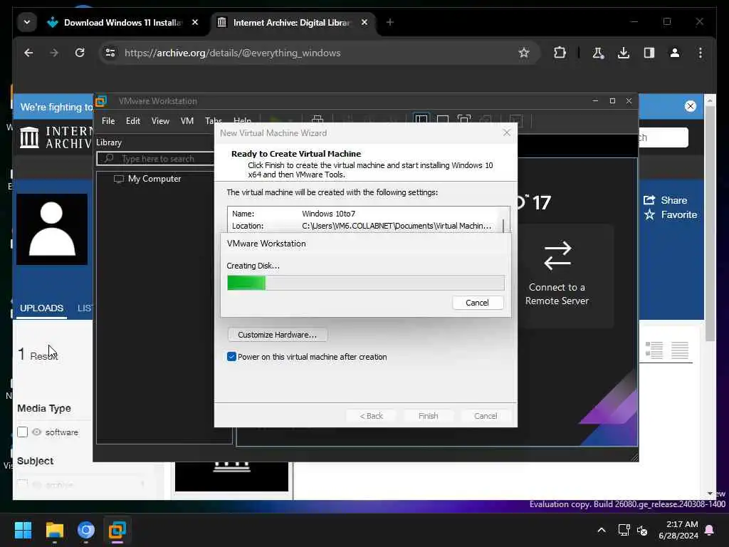
Task: Open the network status tray icon
Action: (x=624, y=530)
